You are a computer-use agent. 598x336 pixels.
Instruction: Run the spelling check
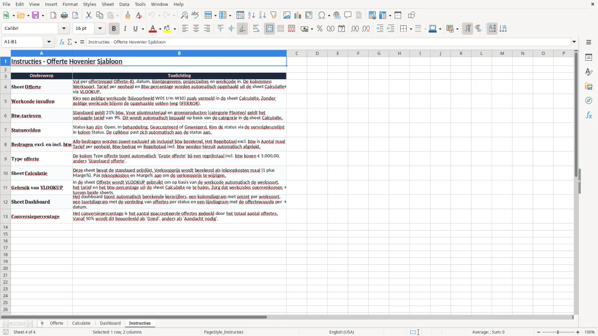195,15
